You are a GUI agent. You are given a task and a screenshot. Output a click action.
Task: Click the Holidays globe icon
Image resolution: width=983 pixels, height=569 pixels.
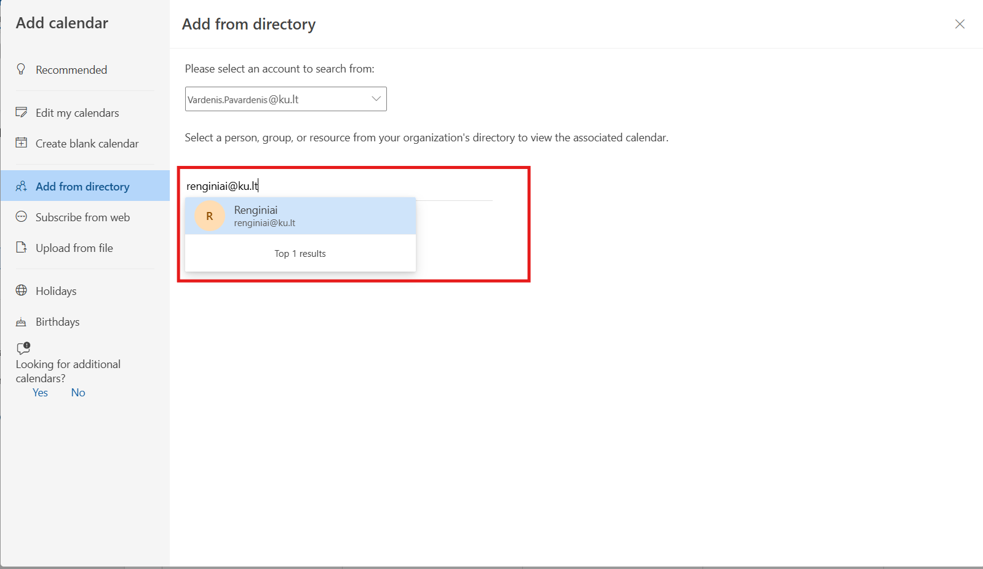[22, 290]
